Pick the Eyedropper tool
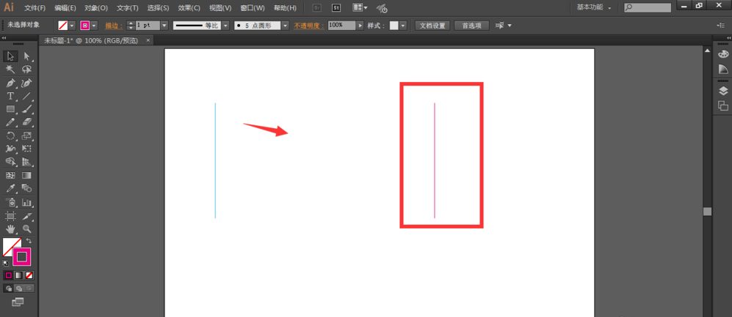This screenshot has height=317, width=732. pos(10,189)
